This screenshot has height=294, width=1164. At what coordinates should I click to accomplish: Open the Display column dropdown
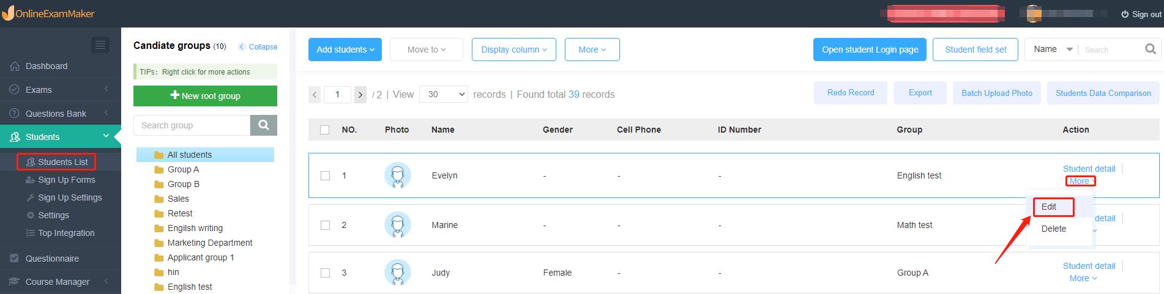coord(514,50)
